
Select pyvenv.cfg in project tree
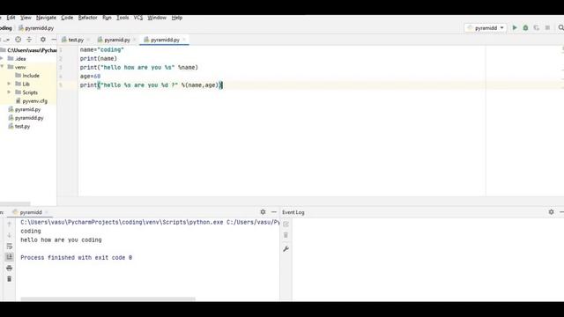pyautogui.click(x=32, y=101)
